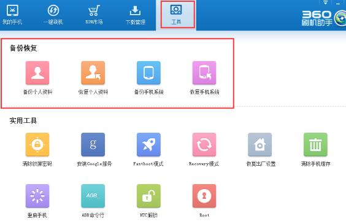The height and width of the screenshot is (222, 346).
Task: Open 恢复个人资料 restore personal data
Action: pos(93,73)
